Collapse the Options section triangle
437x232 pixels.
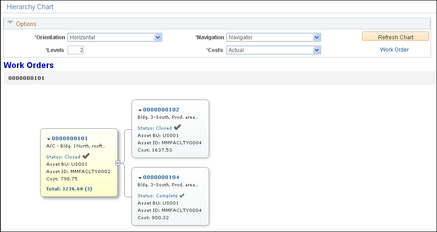[11, 22]
